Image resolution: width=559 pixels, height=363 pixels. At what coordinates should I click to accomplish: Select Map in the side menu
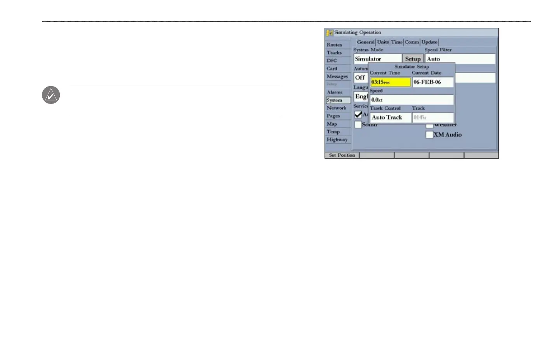pos(338,124)
